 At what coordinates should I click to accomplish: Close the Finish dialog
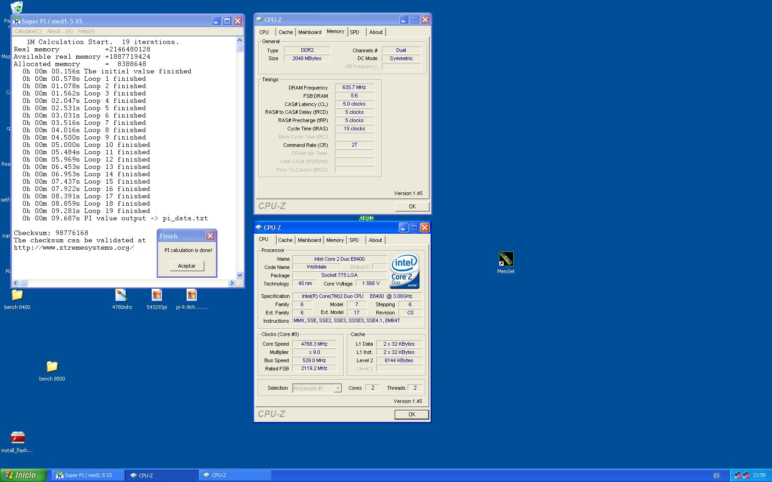[x=210, y=236]
